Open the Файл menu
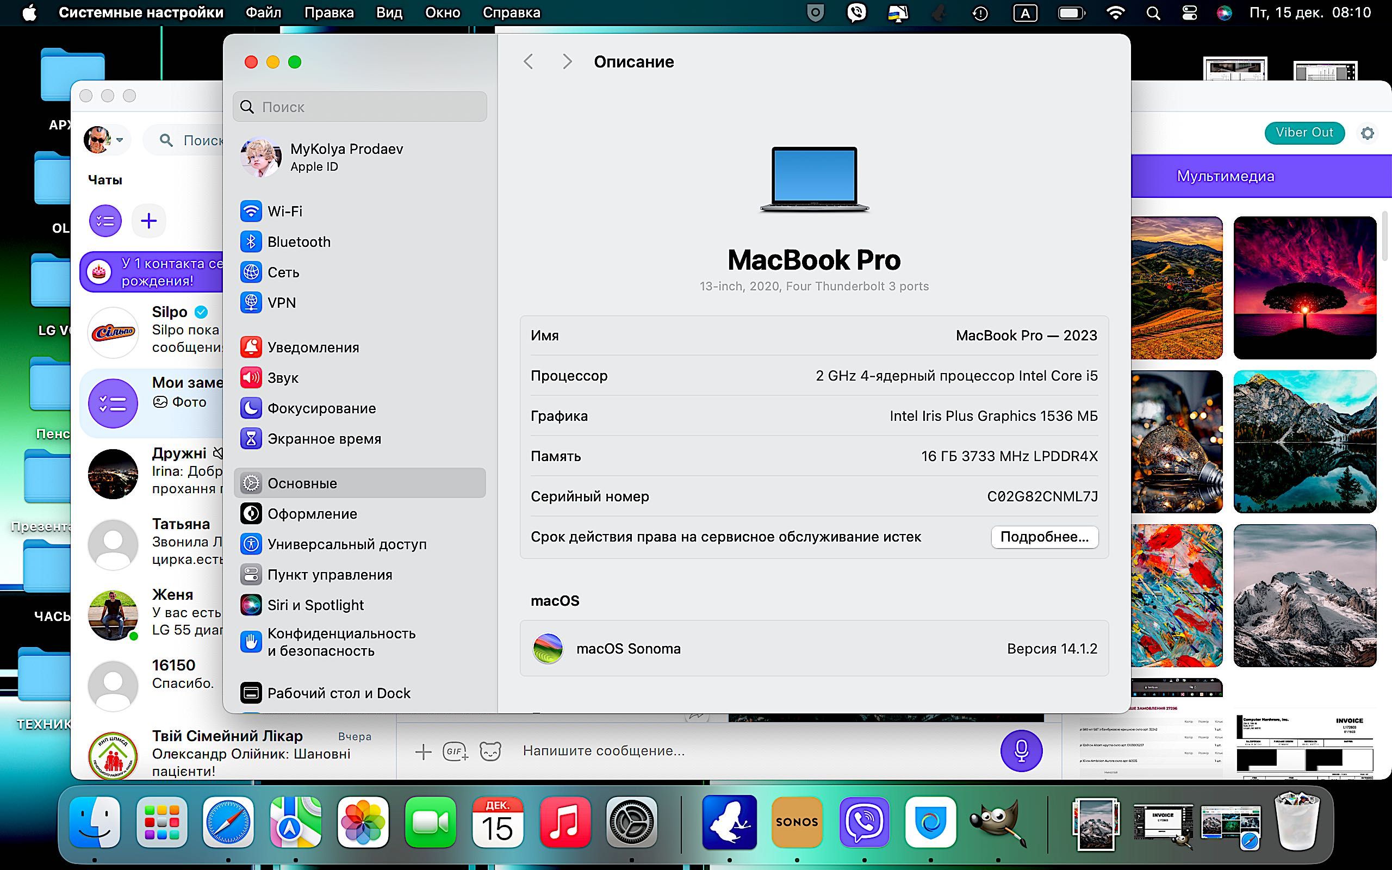Viewport: 1392px width, 870px height. coord(263,13)
